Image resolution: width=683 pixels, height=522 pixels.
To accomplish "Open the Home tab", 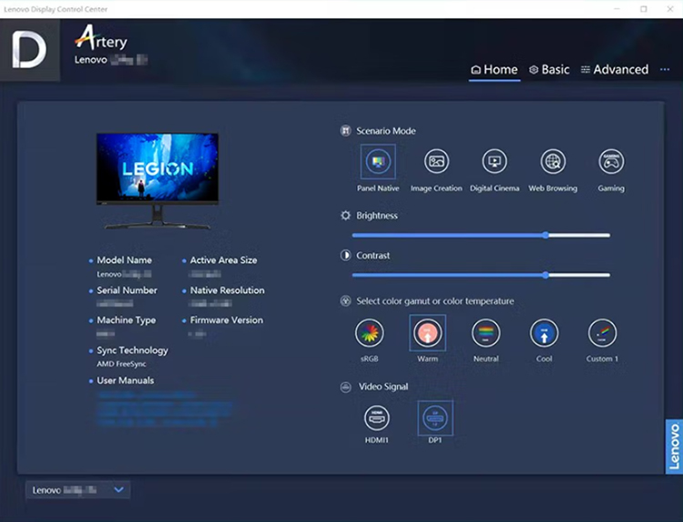I will pyautogui.click(x=494, y=70).
